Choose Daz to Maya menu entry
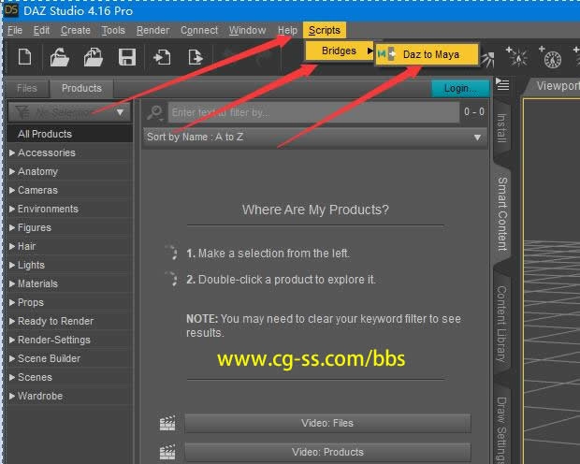580x464 pixels. (x=430, y=54)
